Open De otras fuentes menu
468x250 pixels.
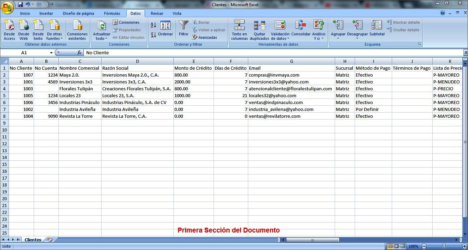pos(55,30)
